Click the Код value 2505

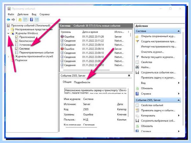point(86,109)
